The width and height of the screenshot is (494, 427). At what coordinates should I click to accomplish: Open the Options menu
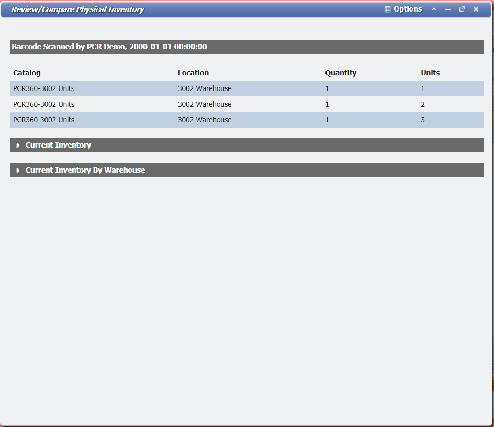407,9
